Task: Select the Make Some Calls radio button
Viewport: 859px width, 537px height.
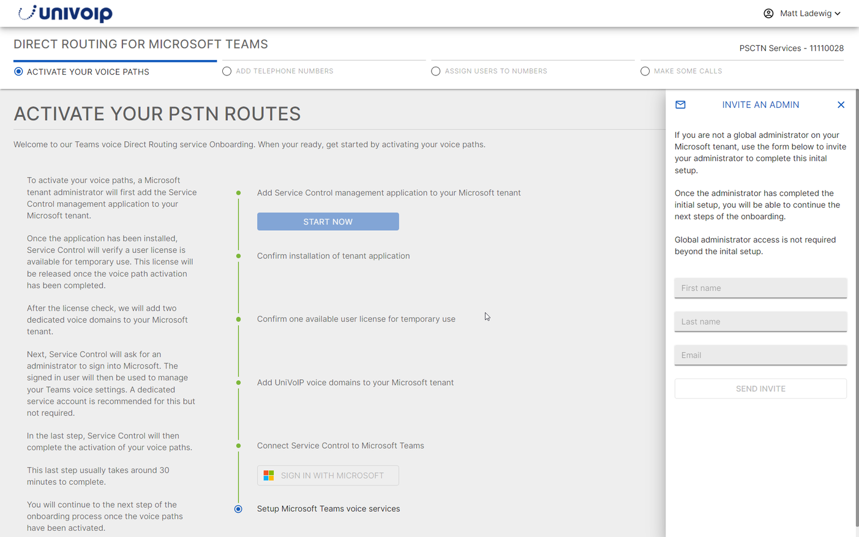Action: point(645,71)
